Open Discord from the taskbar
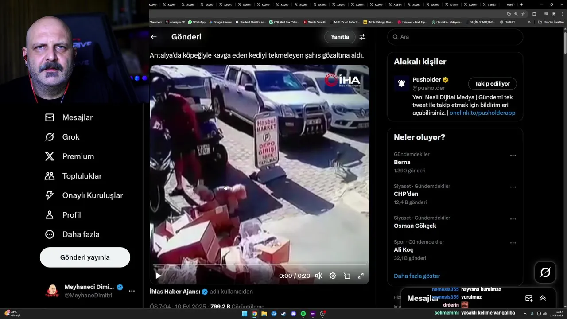 click(x=293, y=314)
